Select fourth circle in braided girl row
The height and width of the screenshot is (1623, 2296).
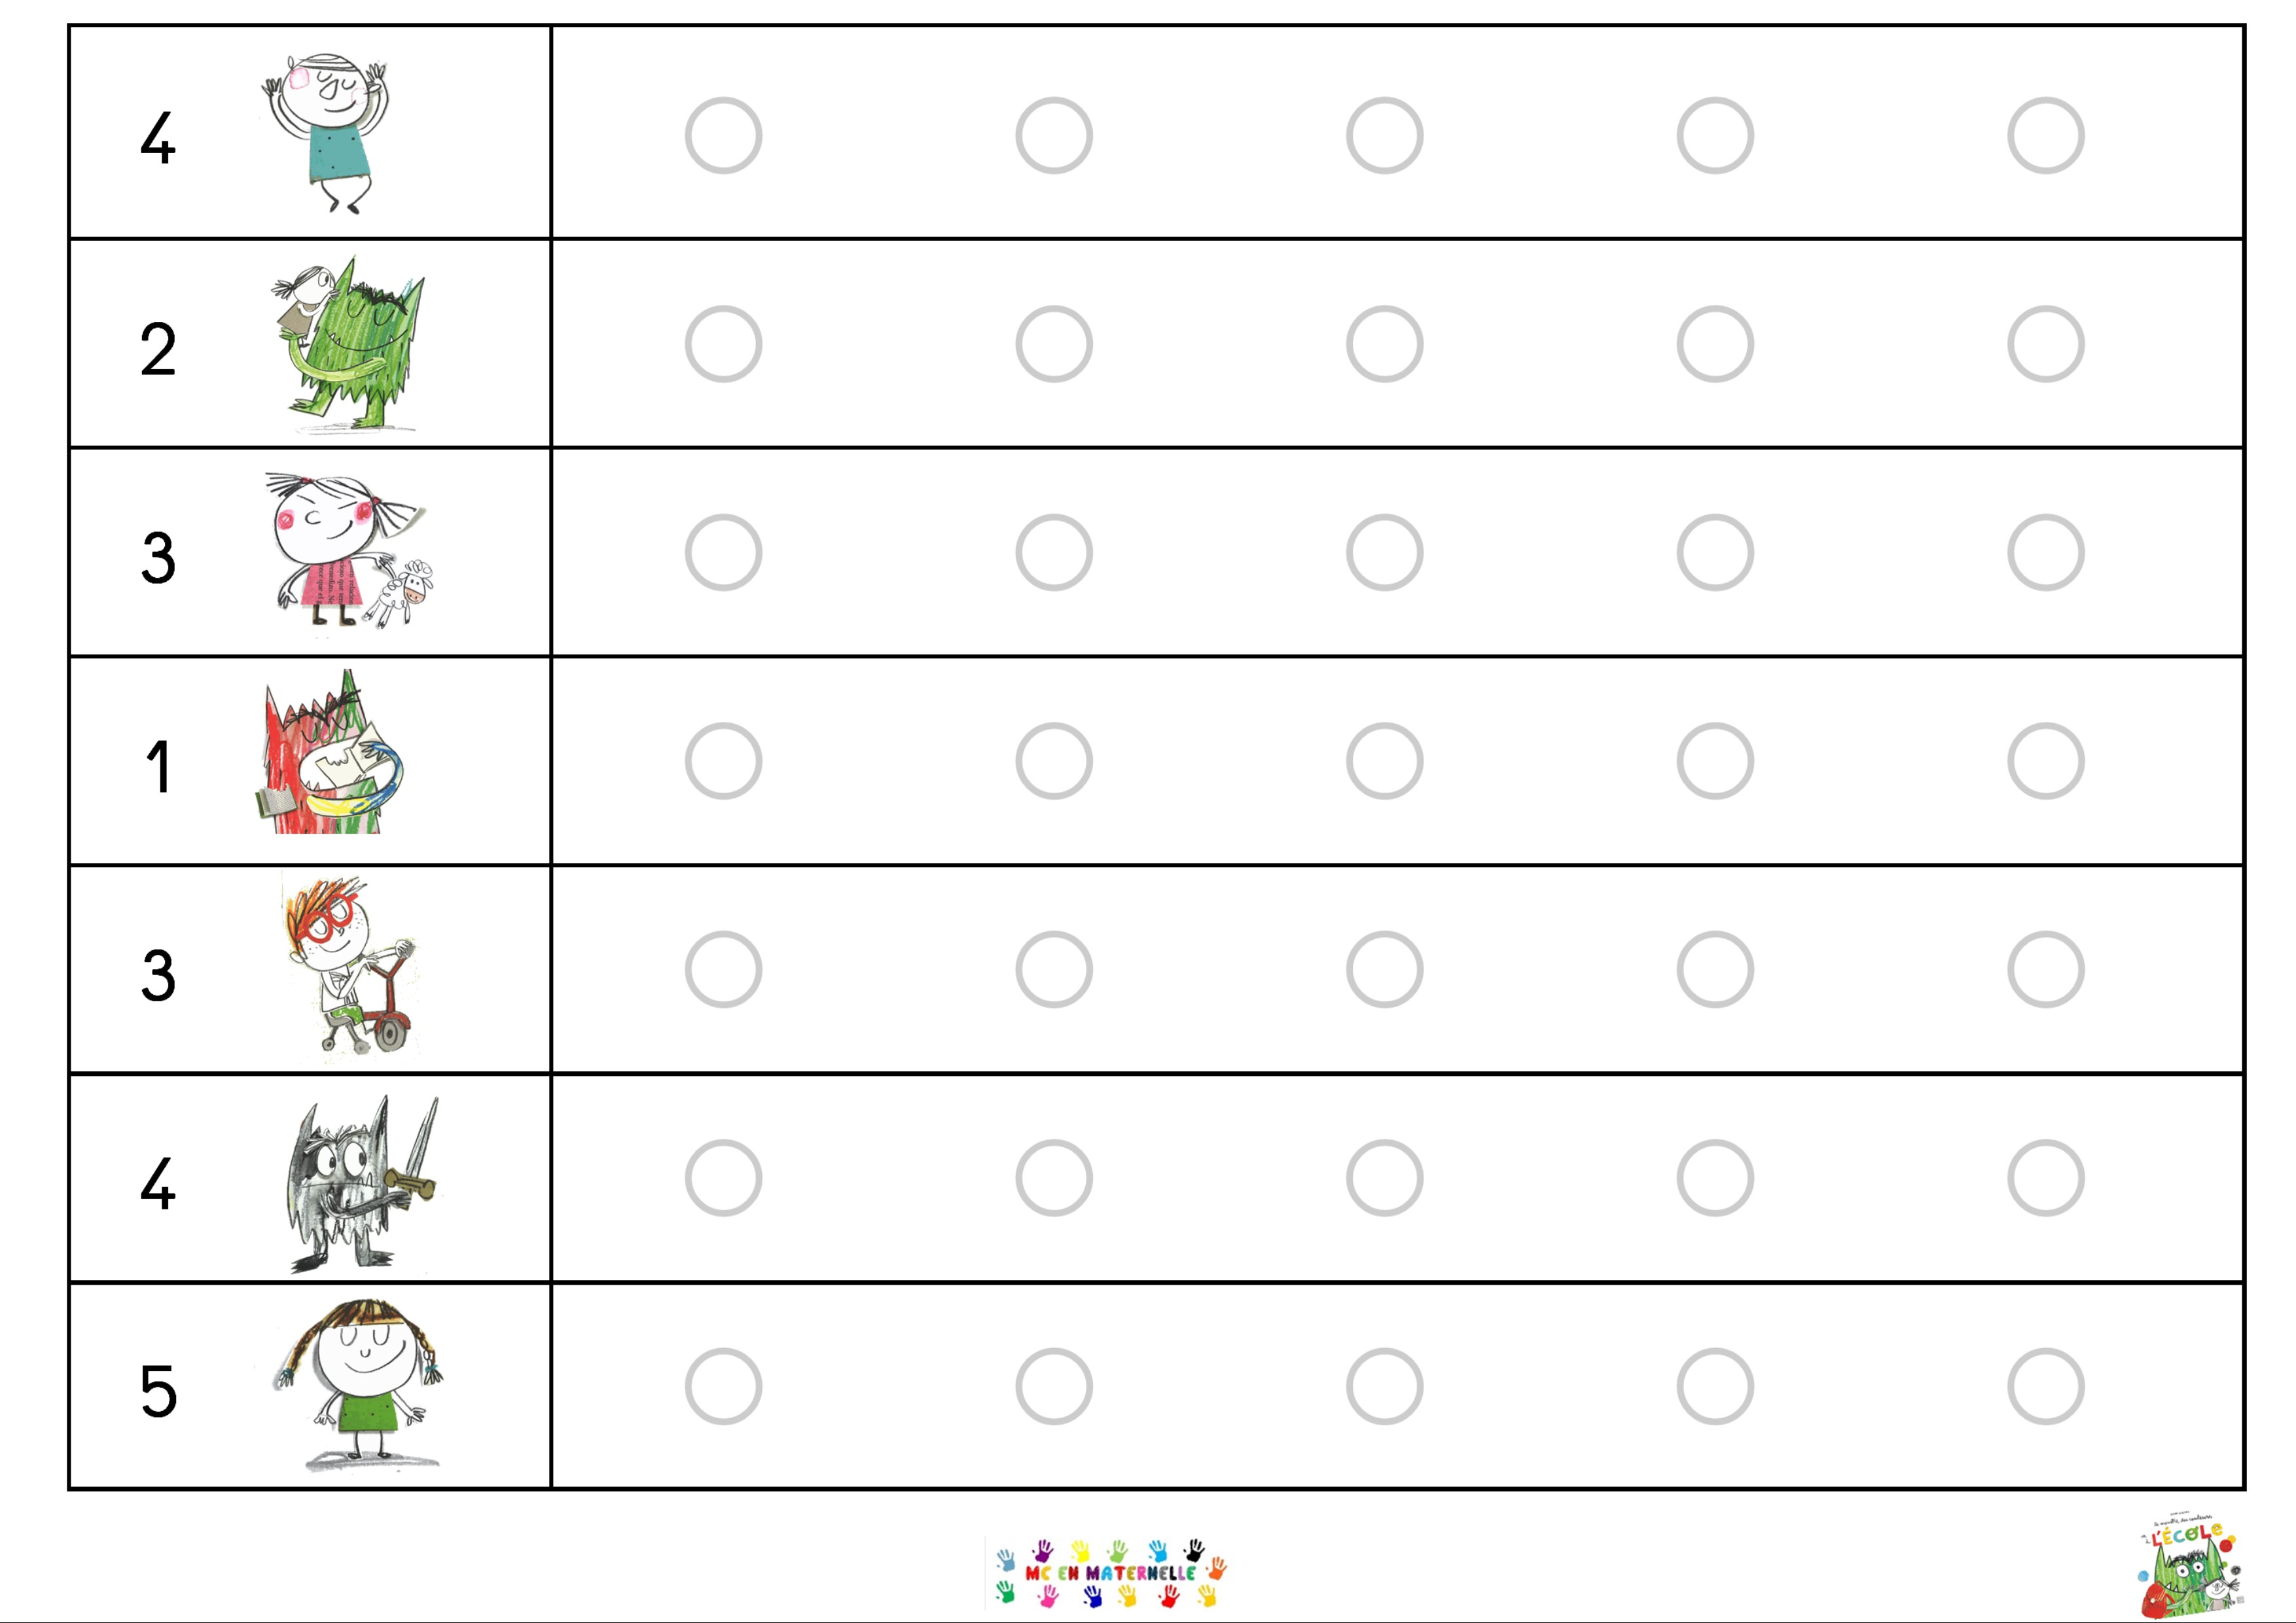point(1715,1387)
